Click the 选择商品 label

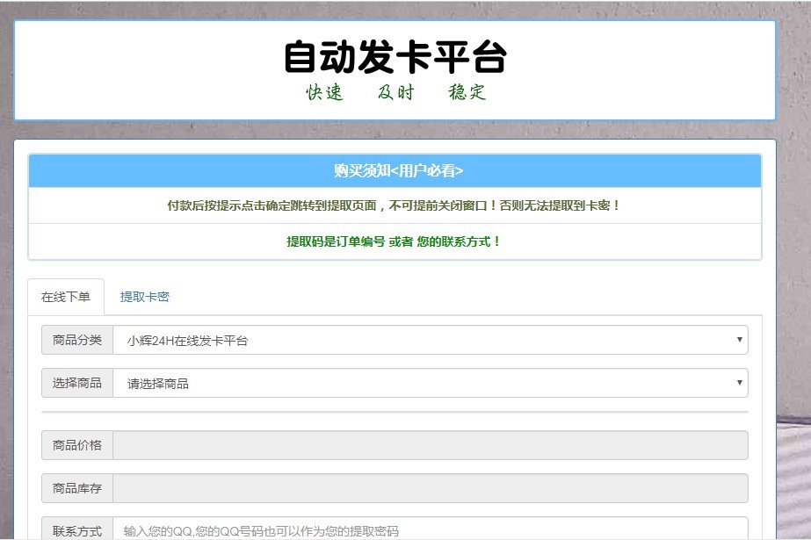point(77,383)
